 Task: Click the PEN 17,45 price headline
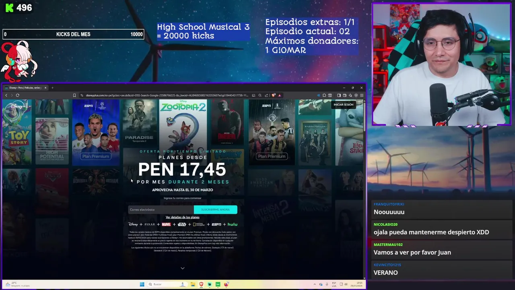pos(182,170)
